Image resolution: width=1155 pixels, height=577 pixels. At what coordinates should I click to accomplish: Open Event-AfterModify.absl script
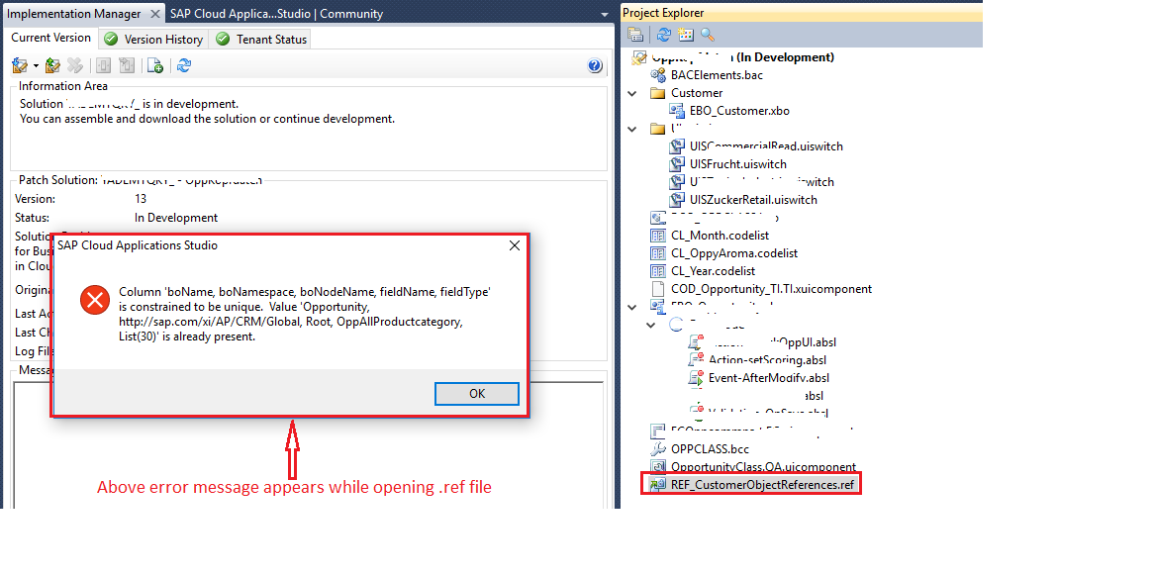(x=770, y=378)
